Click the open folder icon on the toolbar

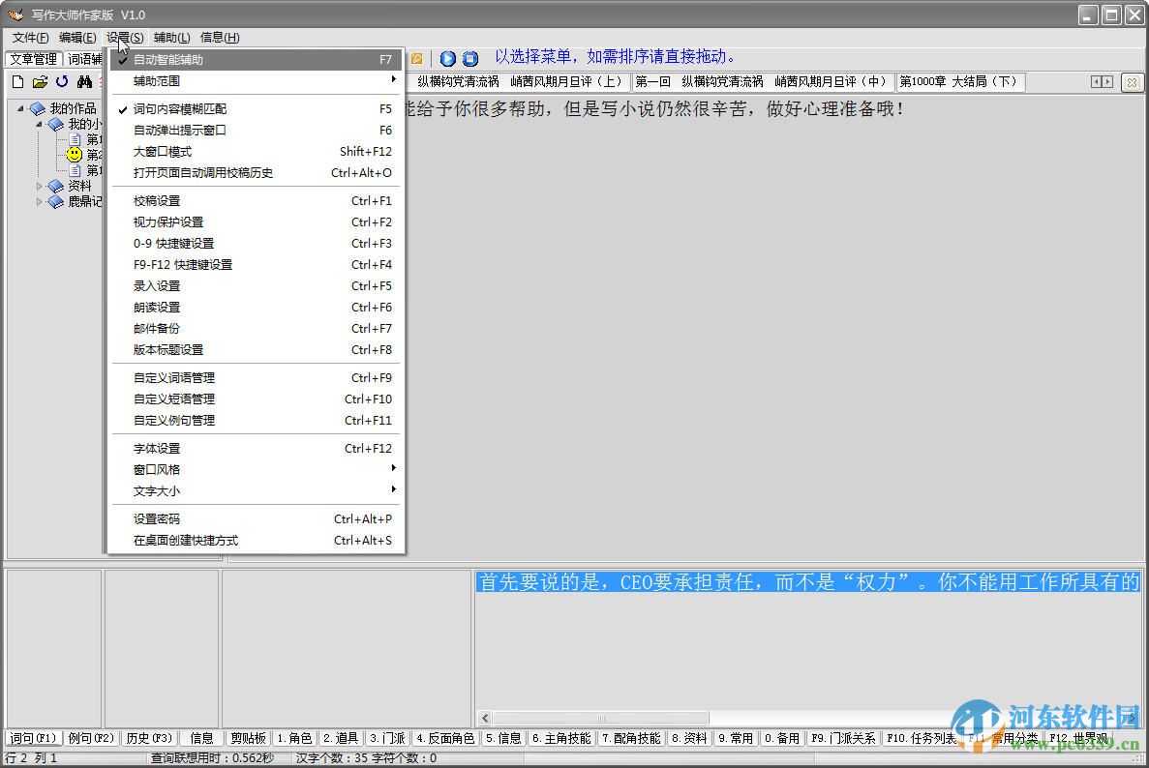pyautogui.click(x=40, y=82)
